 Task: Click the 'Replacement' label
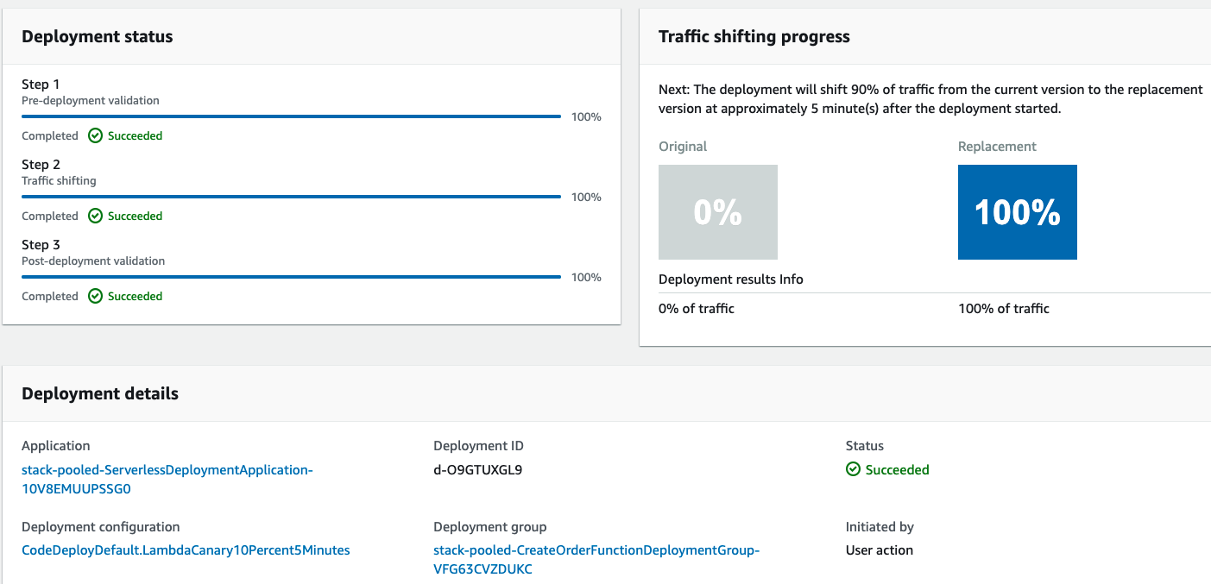click(998, 147)
